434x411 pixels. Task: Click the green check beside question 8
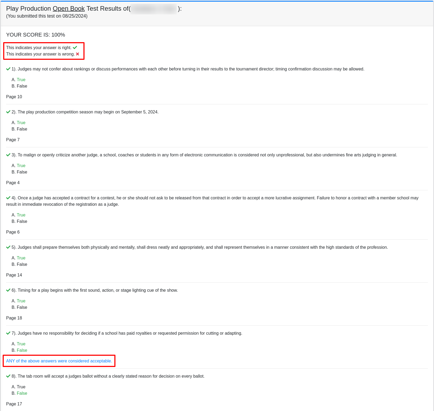pos(8,376)
